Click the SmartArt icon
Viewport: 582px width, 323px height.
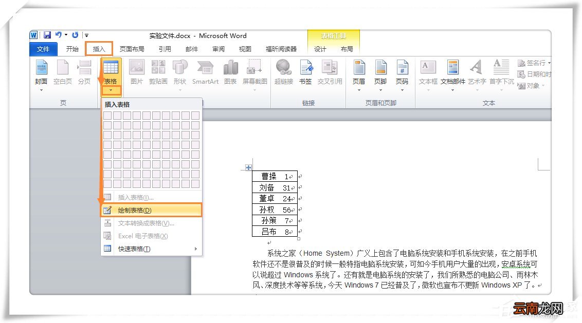[x=205, y=68]
